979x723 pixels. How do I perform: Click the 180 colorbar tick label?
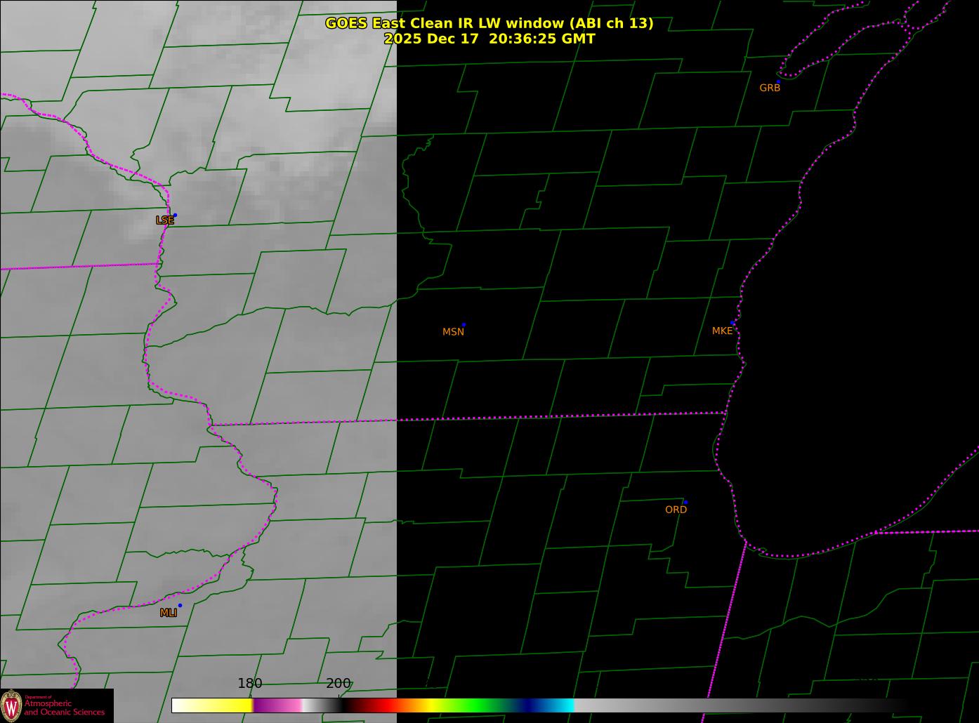[x=249, y=684]
